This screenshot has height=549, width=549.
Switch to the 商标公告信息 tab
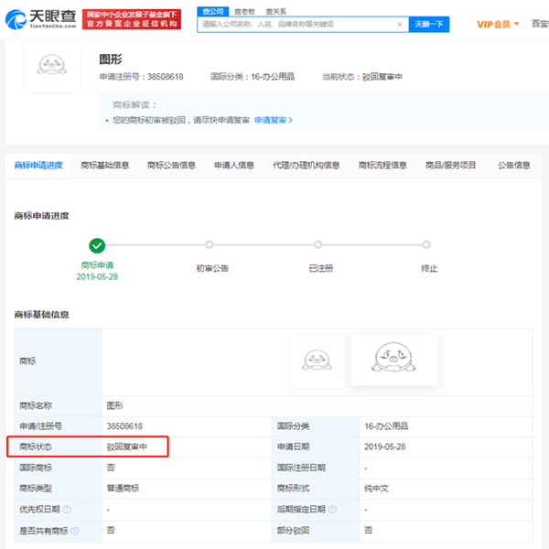point(171,166)
